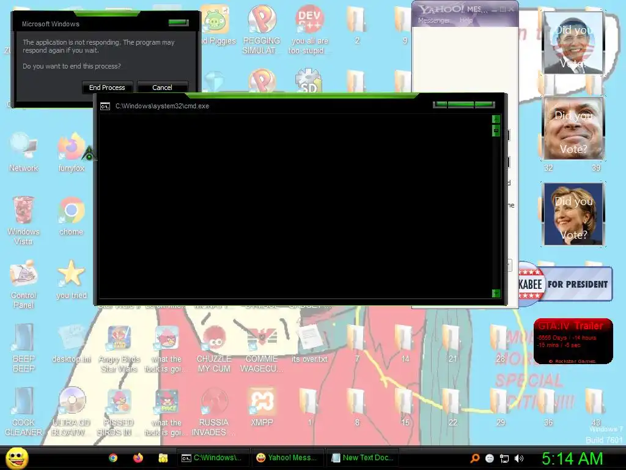Open the folder labeled 43
The height and width of the screenshot is (470, 626).
595,407
